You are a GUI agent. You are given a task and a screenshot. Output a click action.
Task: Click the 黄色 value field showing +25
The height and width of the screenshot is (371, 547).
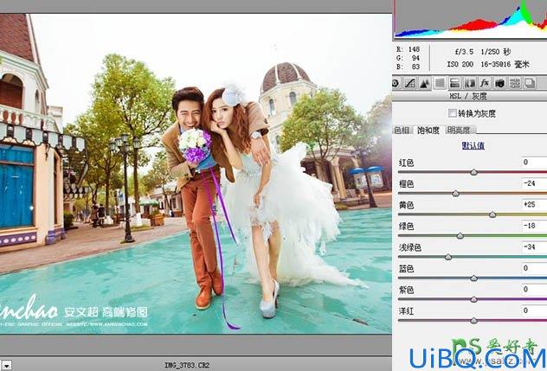point(534,204)
